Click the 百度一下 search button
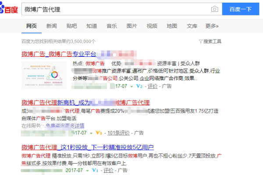Viewport: 263px width, 175px height. 241,9
